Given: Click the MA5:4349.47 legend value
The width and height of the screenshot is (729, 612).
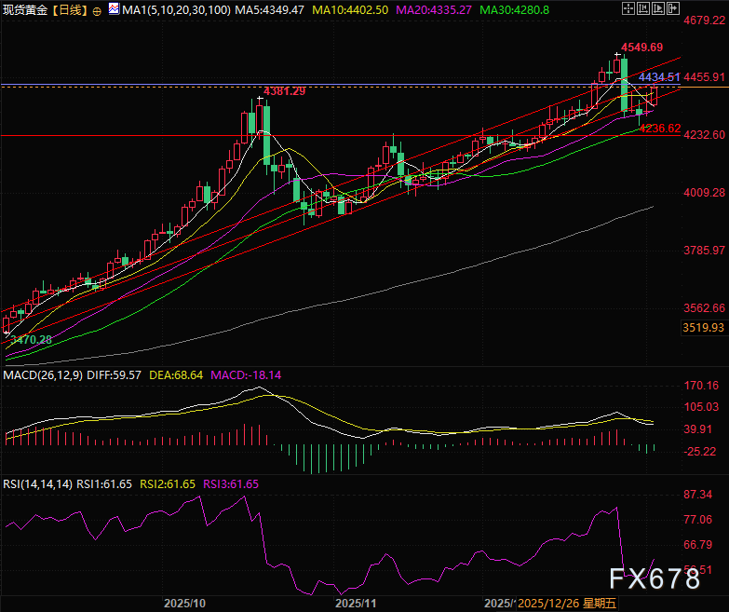Looking at the screenshot, I should pyautogui.click(x=263, y=9).
